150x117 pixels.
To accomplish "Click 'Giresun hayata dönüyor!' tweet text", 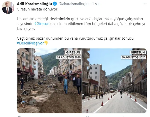I will [x=38, y=9].
